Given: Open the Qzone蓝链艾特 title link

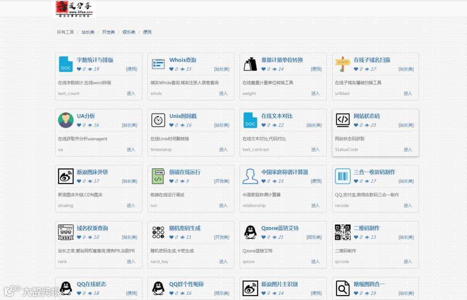Looking at the screenshot, I should 280,228.
